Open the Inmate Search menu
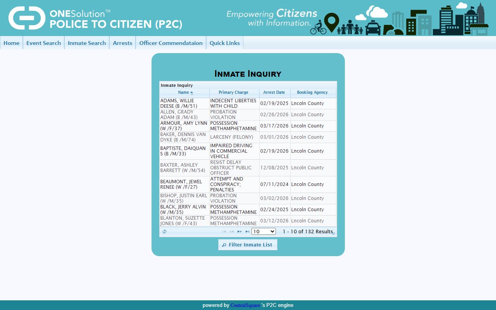The image size is (496, 310). pyautogui.click(x=87, y=43)
